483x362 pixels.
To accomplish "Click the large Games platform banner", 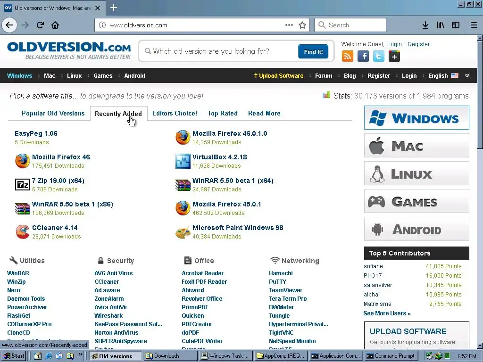I will (x=416, y=201).
